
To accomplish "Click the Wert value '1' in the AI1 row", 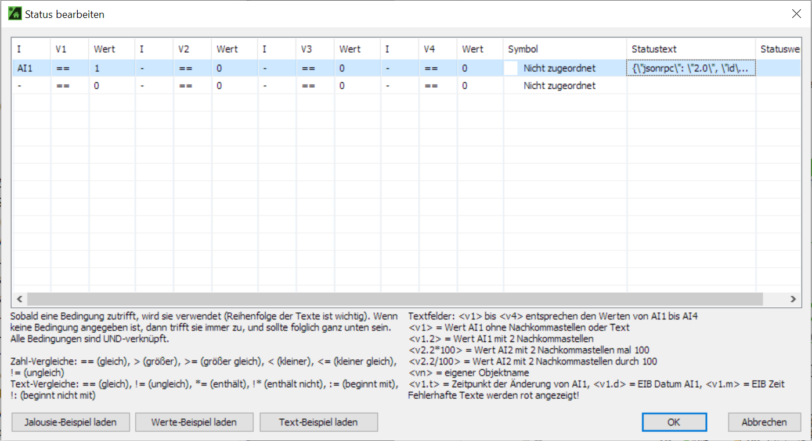I will tap(111, 68).
